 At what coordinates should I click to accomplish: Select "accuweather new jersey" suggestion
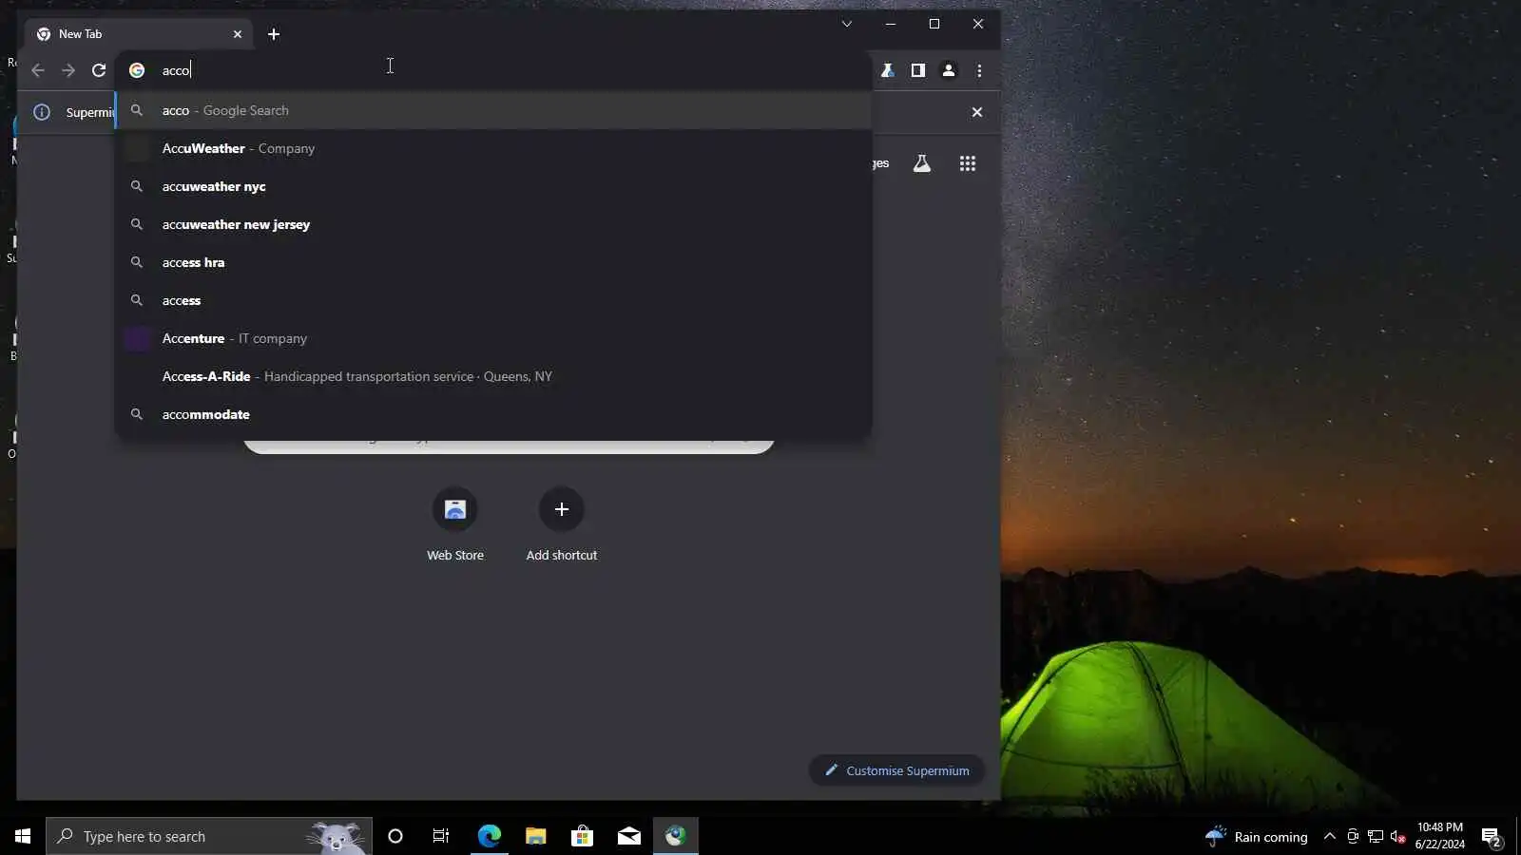pyautogui.click(x=493, y=224)
